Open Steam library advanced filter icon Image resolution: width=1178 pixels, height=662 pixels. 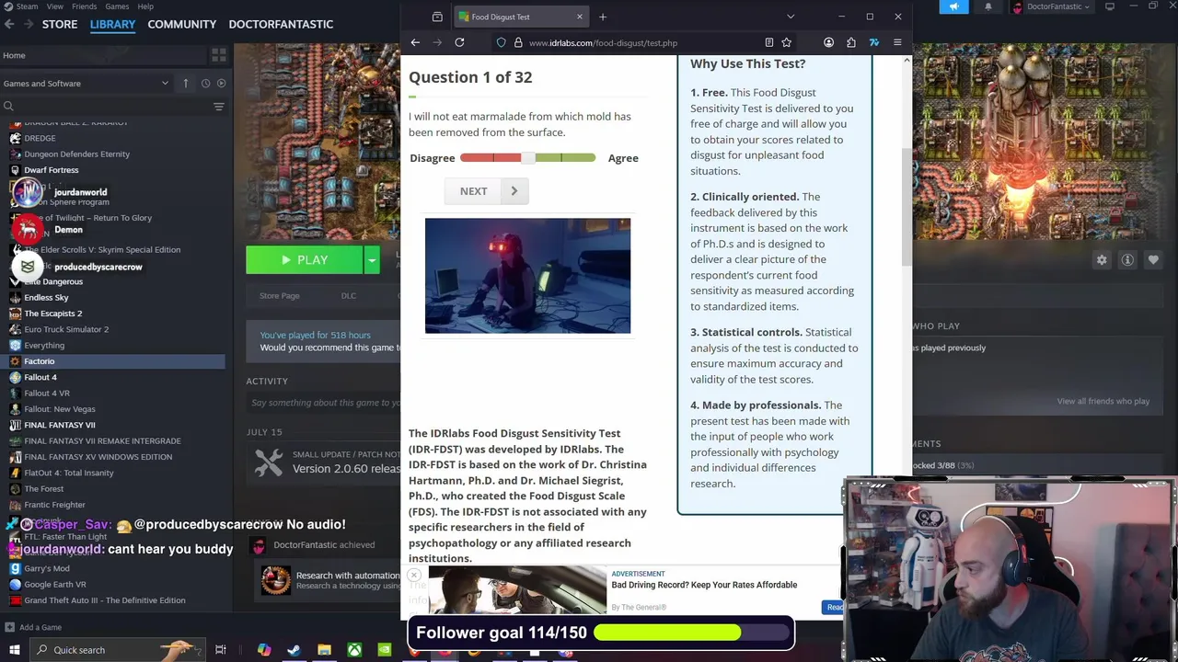(219, 107)
